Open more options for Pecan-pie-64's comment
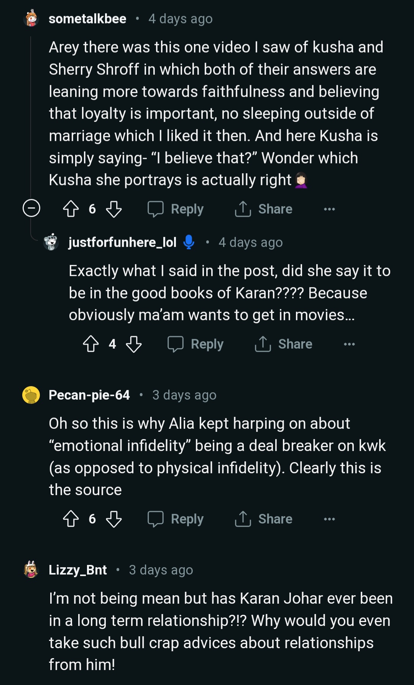The height and width of the screenshot is (685, 414). (x=329, y=519)
